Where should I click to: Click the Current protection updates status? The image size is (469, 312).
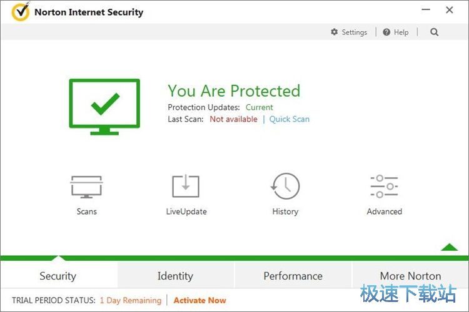coord(259,107)
